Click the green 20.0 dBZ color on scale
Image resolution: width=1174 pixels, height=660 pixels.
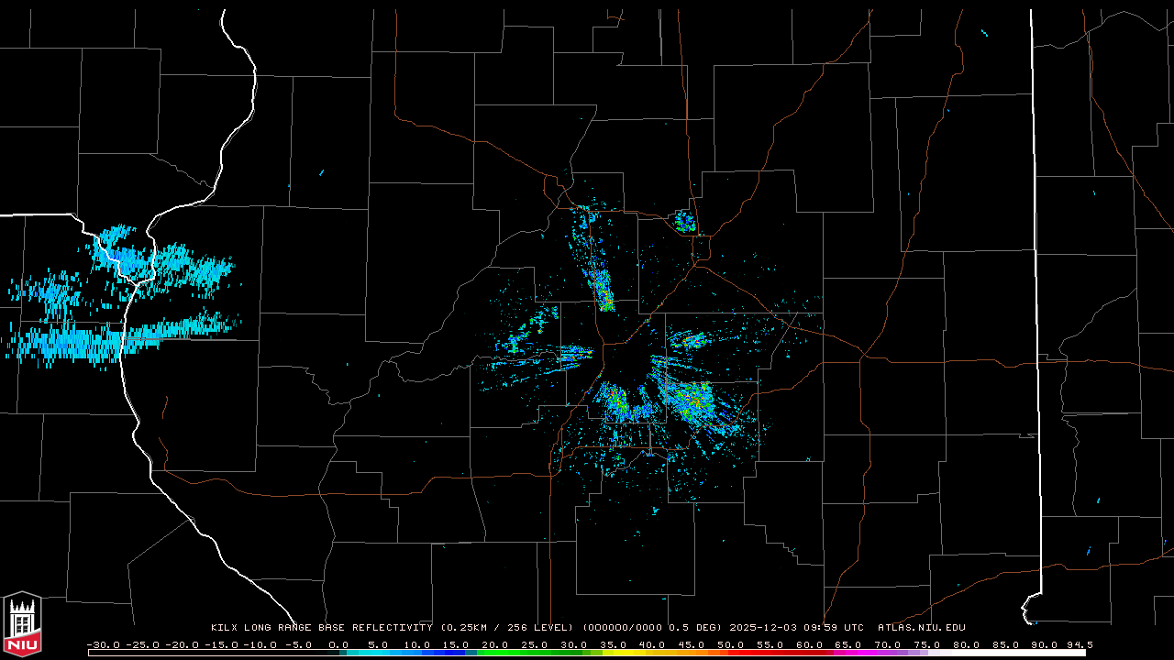tap(495, 653)
